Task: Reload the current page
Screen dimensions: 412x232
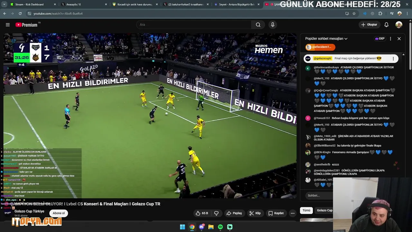Action: click(20, 14)
